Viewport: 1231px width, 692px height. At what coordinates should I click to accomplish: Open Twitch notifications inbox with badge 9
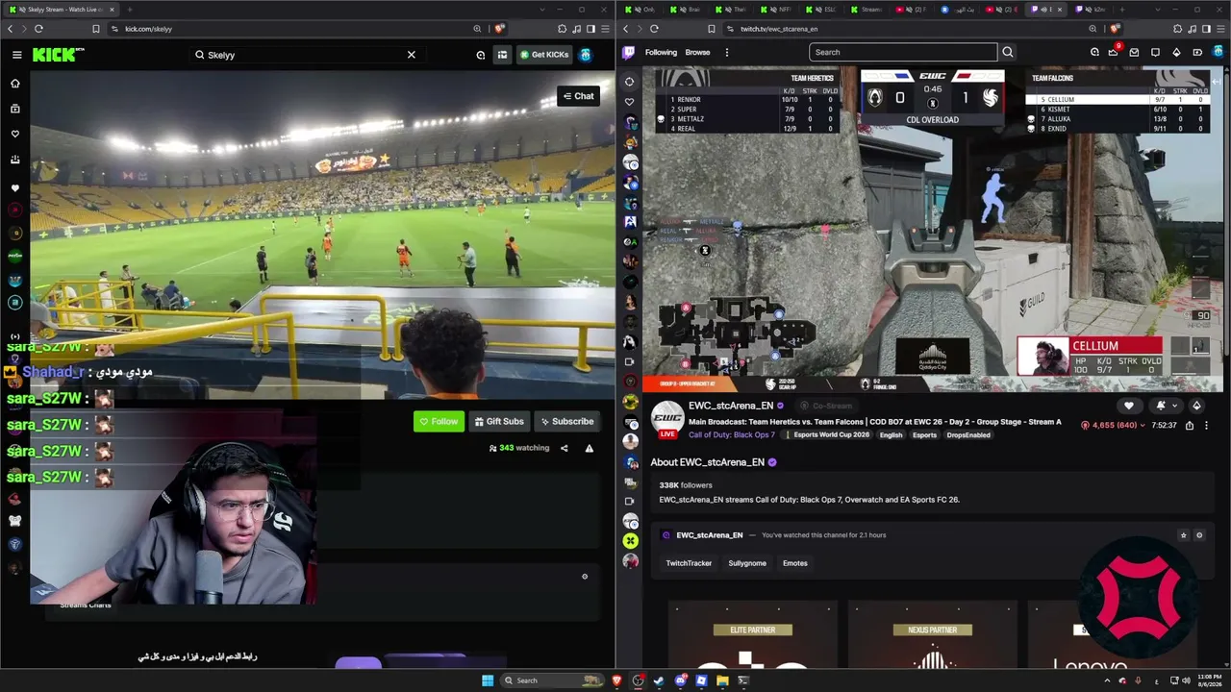pyautogui.click(x=1114, y=52)
